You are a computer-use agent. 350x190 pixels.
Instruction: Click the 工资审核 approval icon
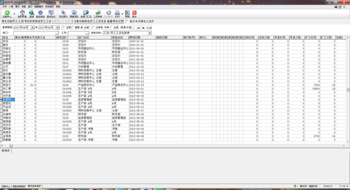click(98, 13)
